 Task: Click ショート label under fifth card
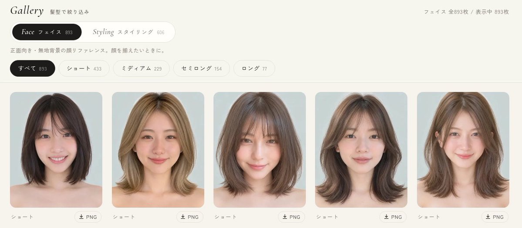(429, 217)
